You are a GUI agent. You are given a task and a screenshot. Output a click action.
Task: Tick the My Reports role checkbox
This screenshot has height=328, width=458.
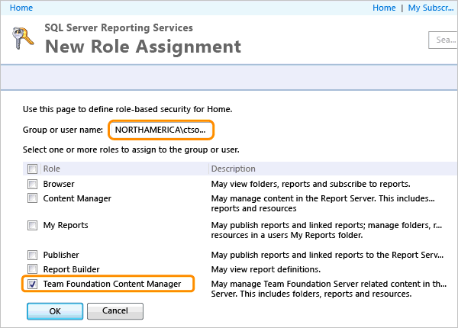33,226
